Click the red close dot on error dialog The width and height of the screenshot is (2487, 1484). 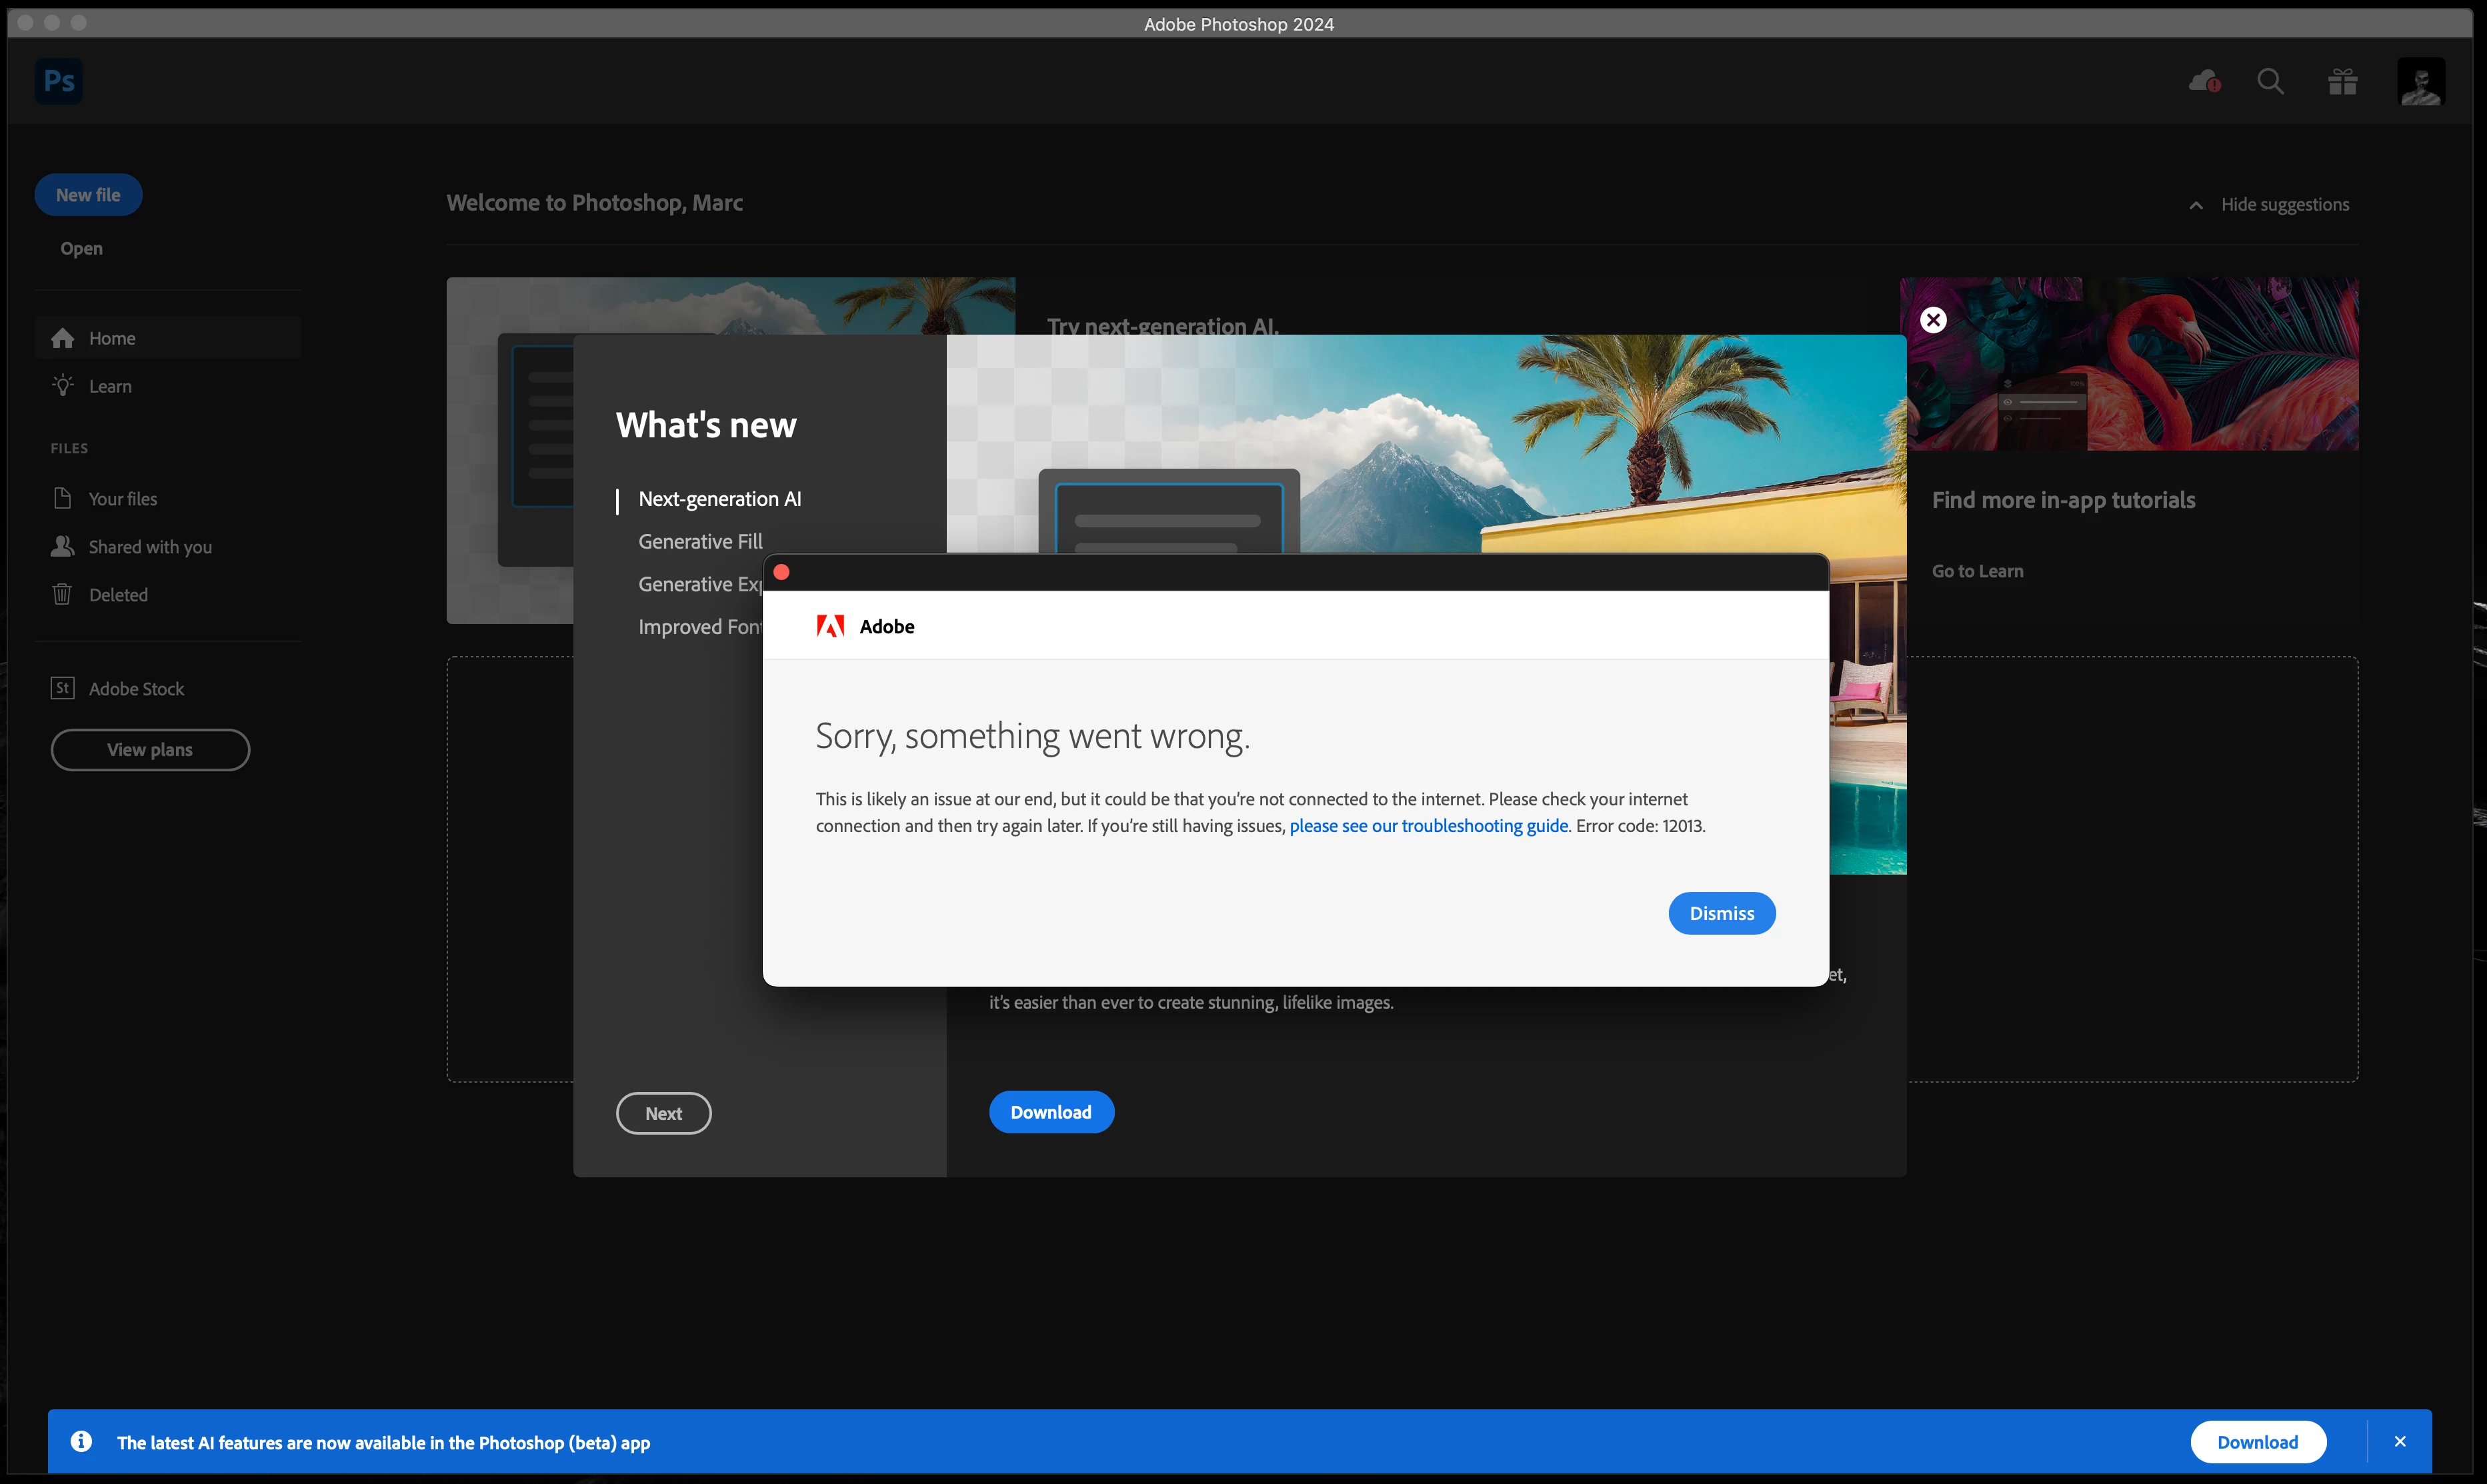(782, 572)
